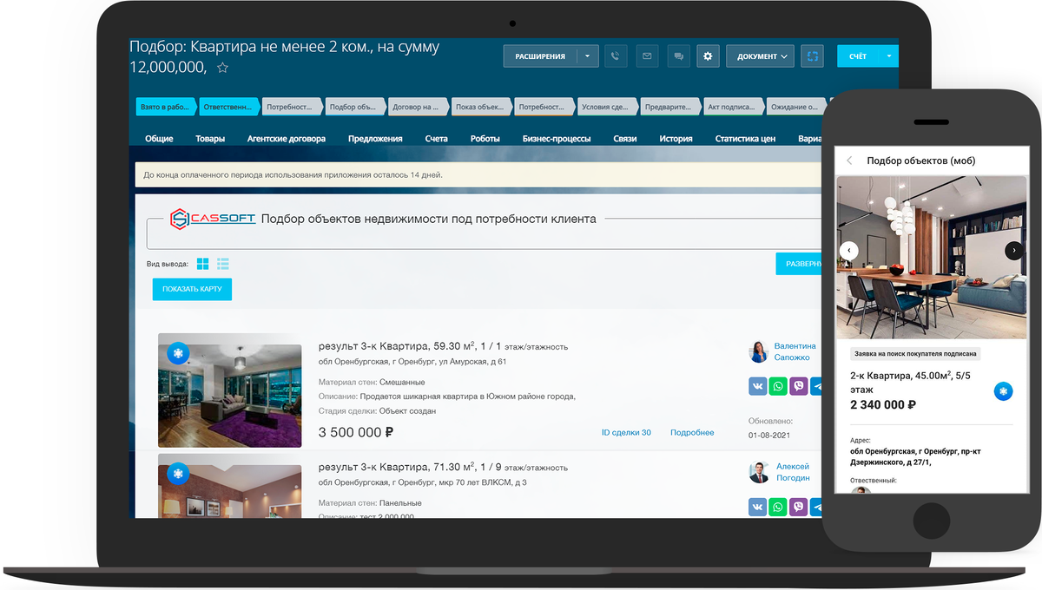
Task: Click the Расширения button
Action: coord(540,56)
